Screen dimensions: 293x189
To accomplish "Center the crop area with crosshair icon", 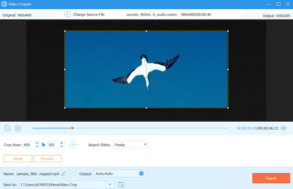I will (x=73, y=145).
